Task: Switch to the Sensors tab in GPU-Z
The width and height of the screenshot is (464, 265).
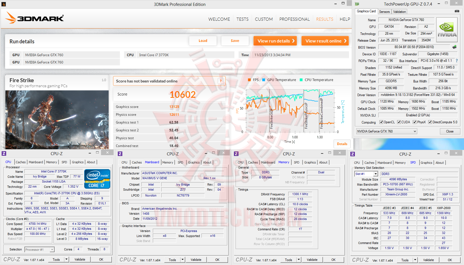Action: (x=384, y=12)
